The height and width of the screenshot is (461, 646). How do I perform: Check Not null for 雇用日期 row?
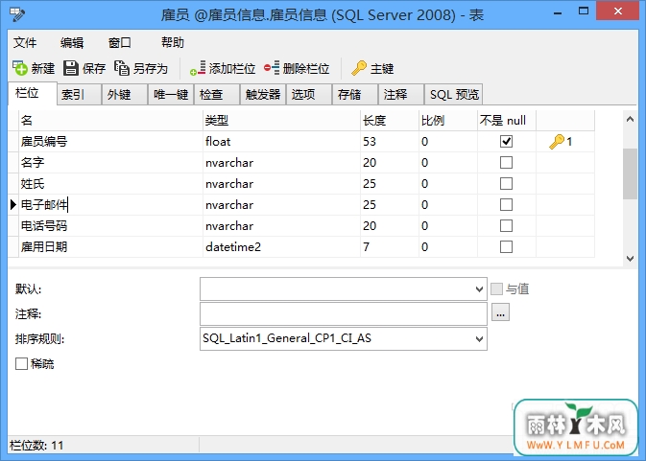coord(506,246)
